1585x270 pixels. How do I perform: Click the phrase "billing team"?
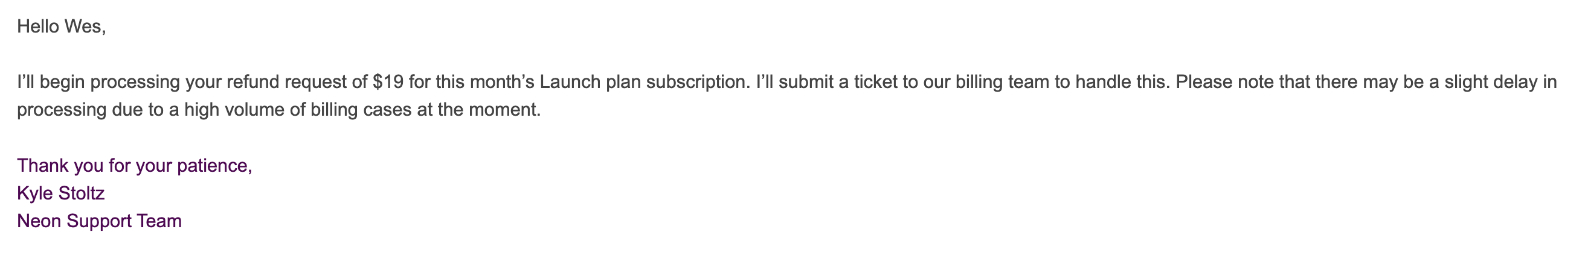(1001, 82)
